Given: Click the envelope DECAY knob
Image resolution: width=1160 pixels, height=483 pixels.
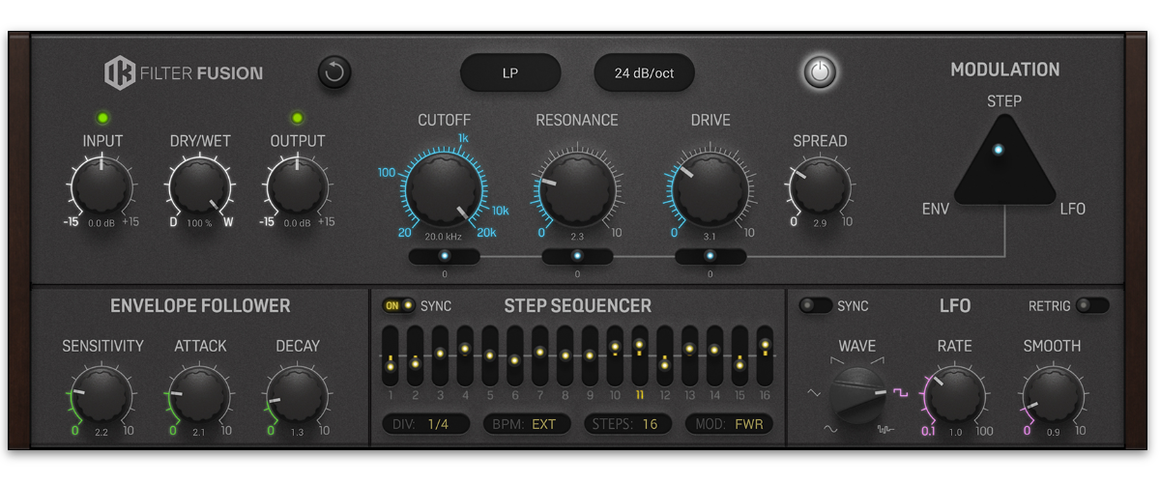Looking at the screenshot, I should tap(298, 396).
